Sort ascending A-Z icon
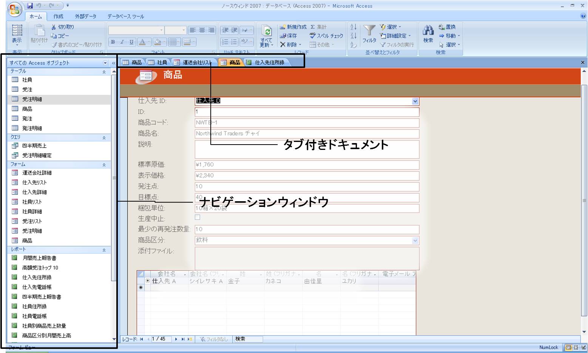 (353, 27)
